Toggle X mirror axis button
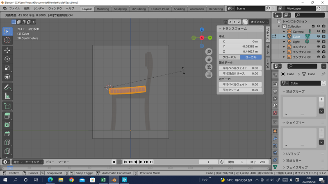Viewport: 328px width, 184px height. [230, 22]
